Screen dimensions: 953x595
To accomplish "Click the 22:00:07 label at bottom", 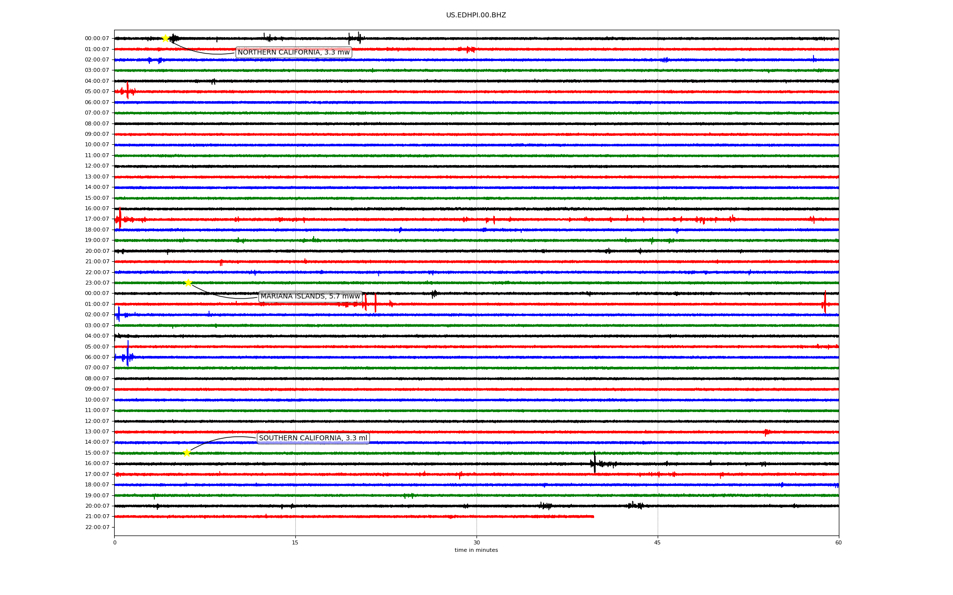I will pyautogui.click(x=97, y=527).
